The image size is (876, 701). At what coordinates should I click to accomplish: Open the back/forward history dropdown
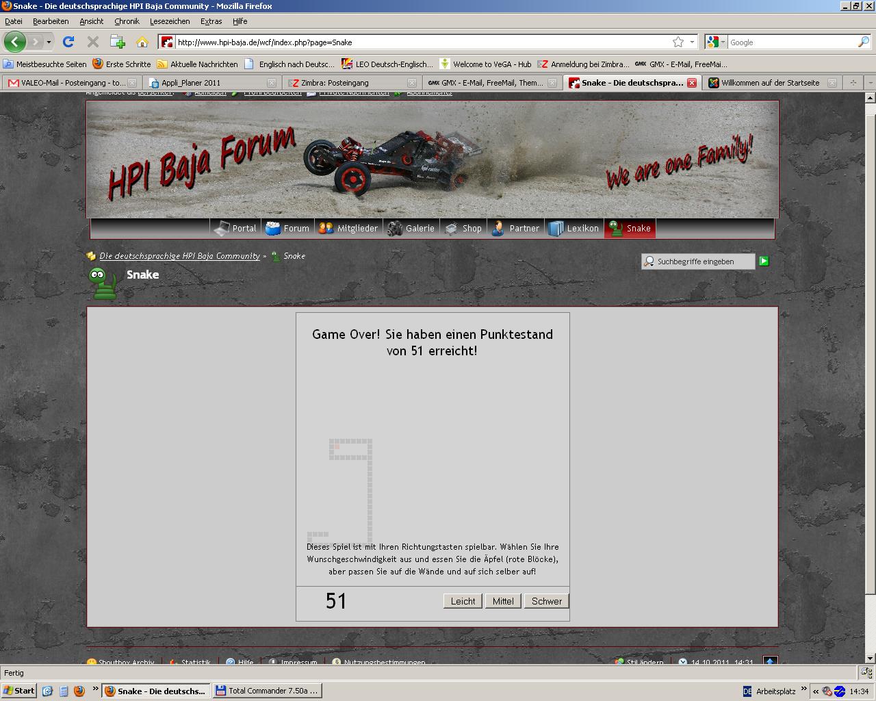click(49, 42)
